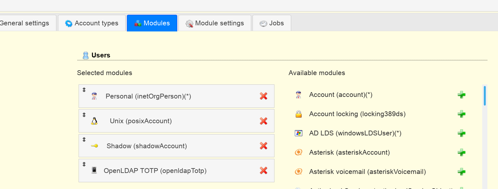Add the Account (account) module
The width and height of the screenshot is (498, 189).
tap(462, 95)
